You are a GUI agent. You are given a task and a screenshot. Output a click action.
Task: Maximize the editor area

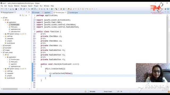168,12
